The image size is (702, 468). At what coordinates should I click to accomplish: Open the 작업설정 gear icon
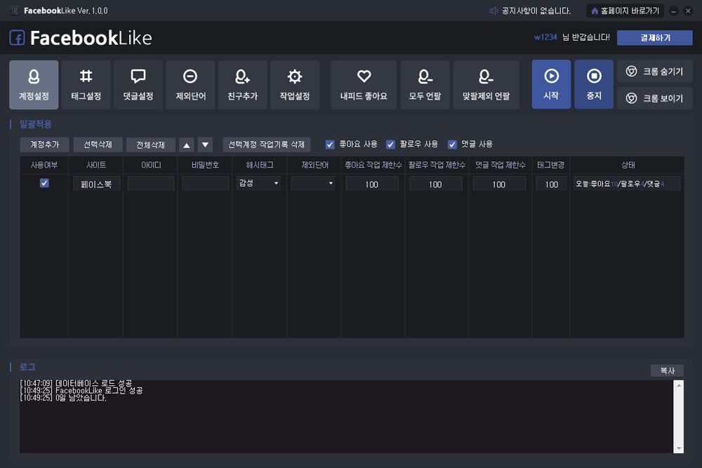tap(295, 77)
